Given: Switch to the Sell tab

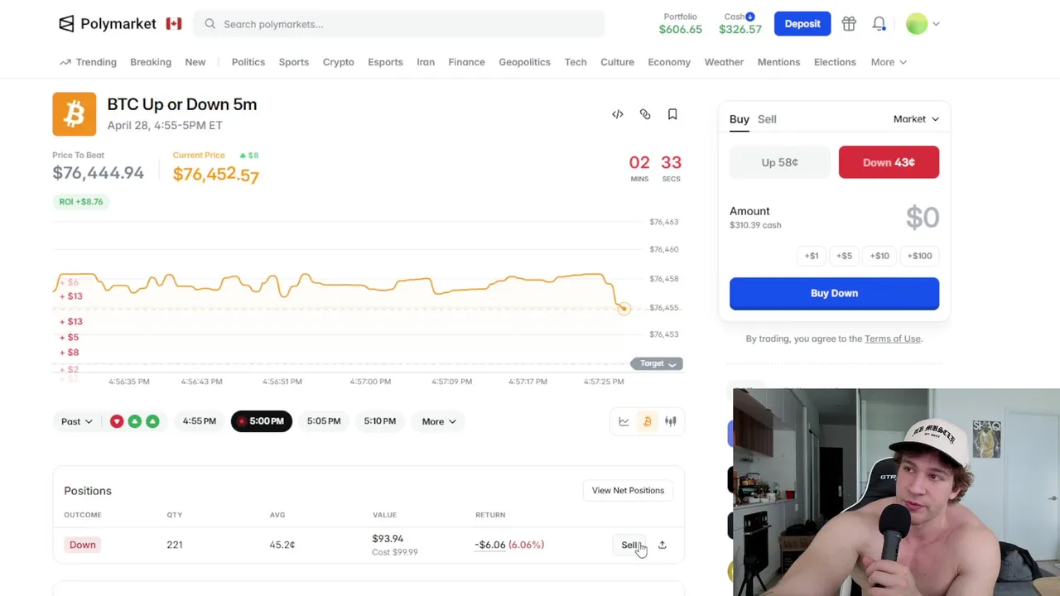Looking at the screenshot, I should click(767, 119).
